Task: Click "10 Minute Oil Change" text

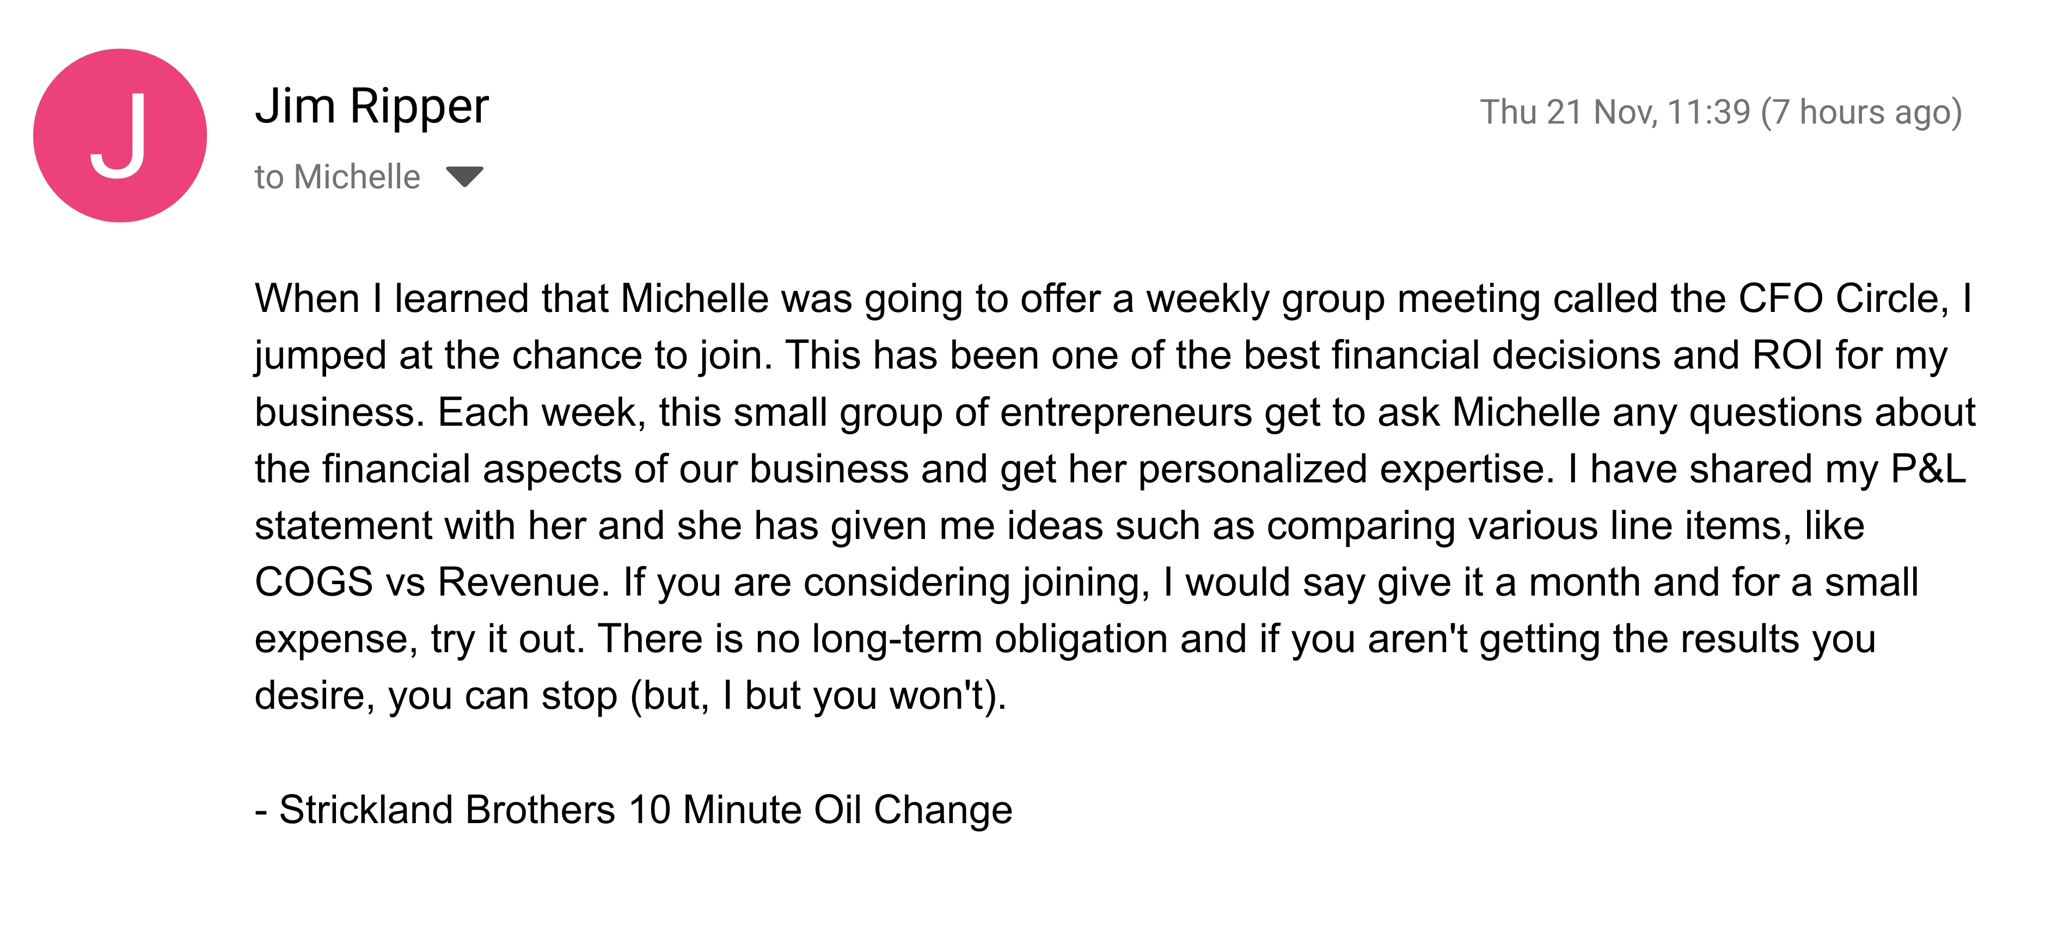Action: (820, 810)
